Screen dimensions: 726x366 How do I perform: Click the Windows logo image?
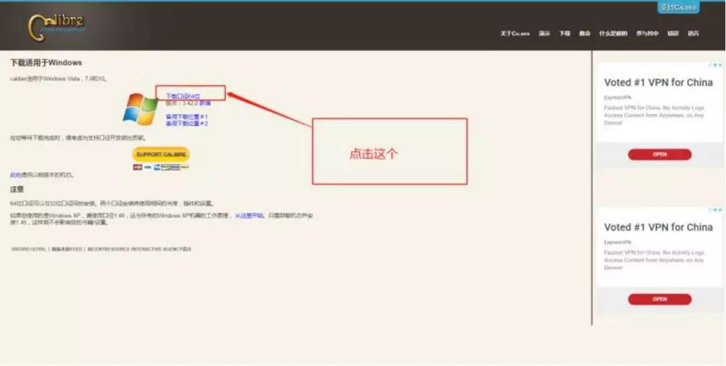140,107
